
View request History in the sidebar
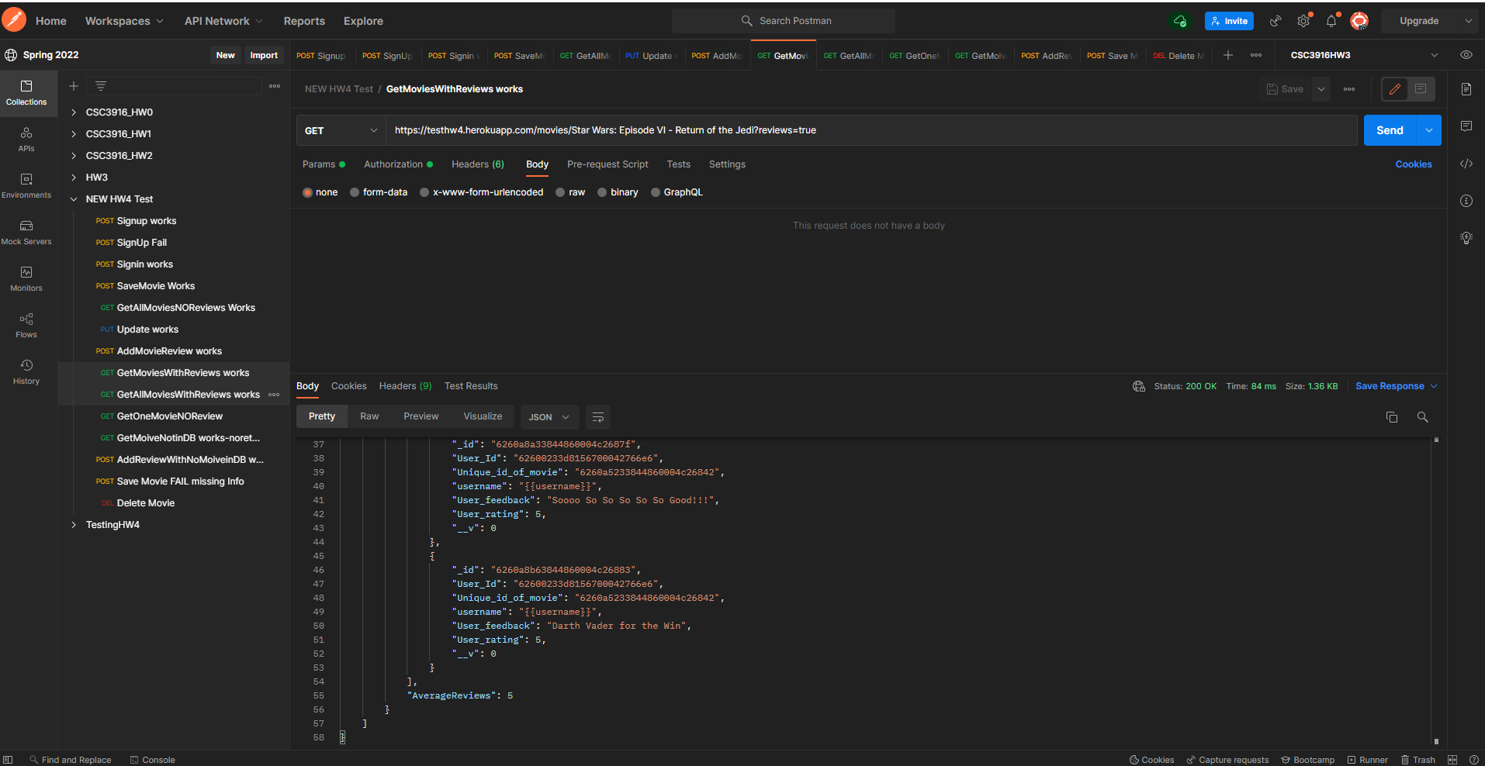26,371
